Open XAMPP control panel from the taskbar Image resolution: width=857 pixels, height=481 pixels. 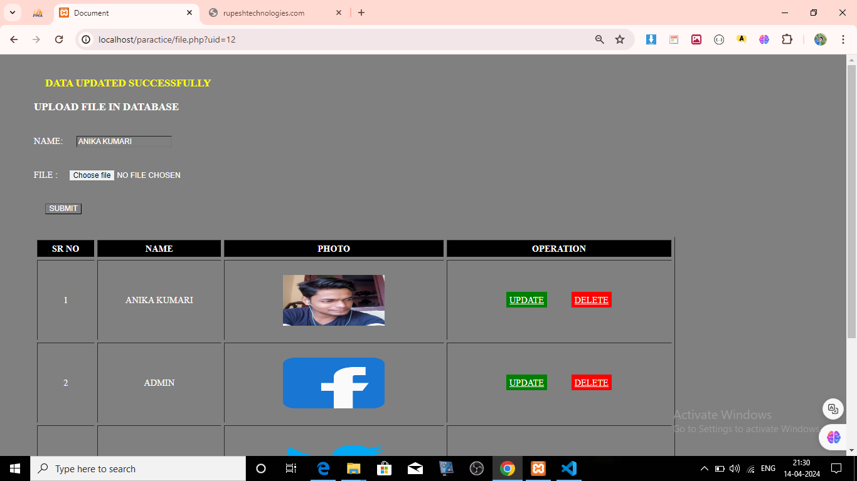[538, 468]
